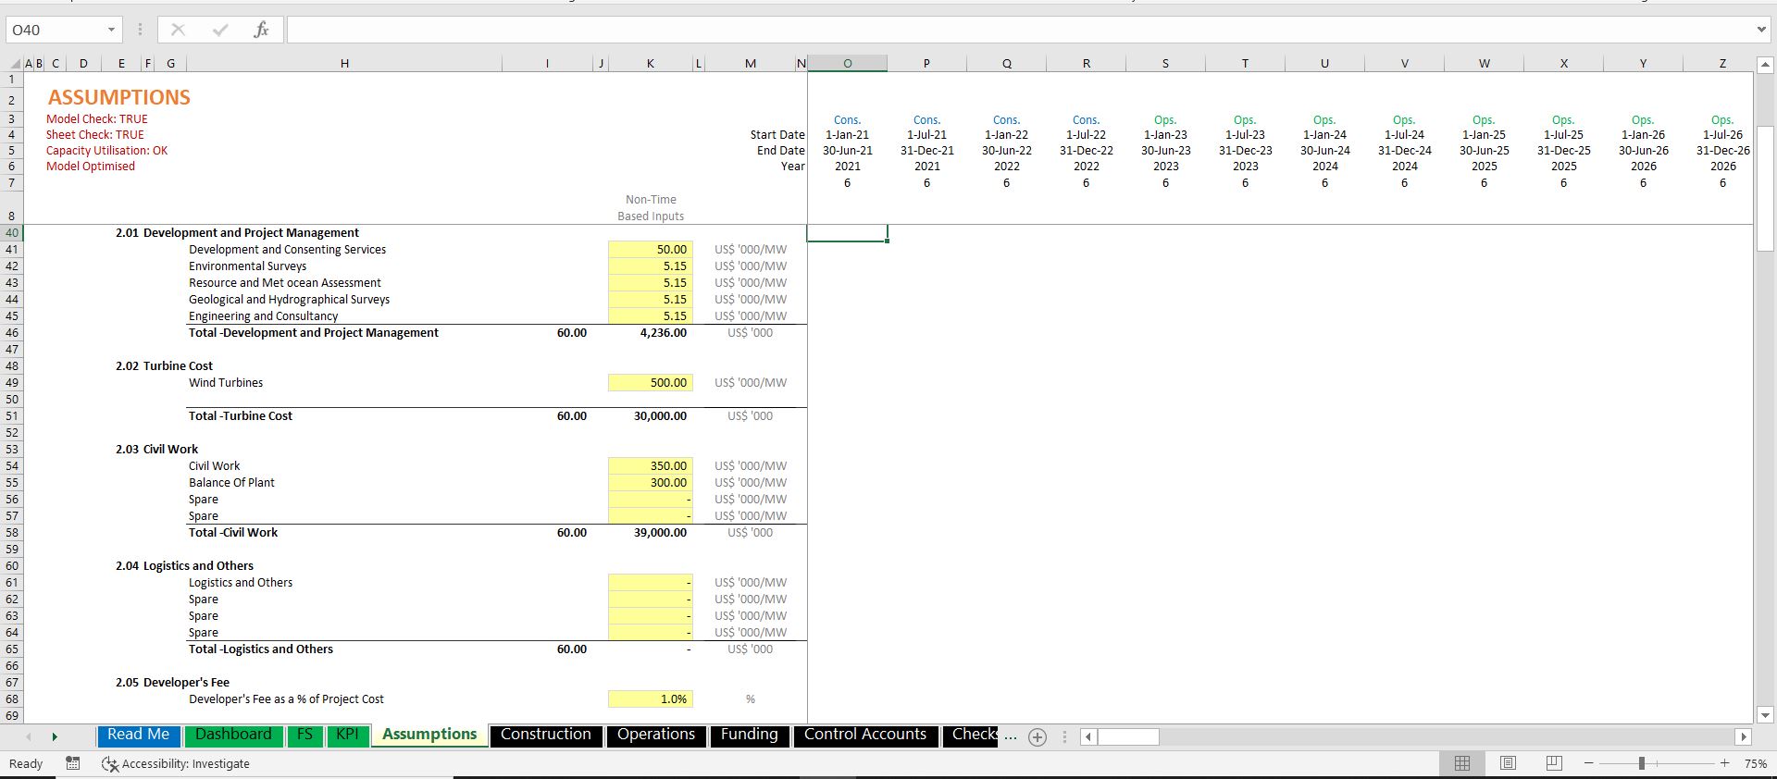Select row 40 header
The image size is (1777, 779).
tap(12, 233)
